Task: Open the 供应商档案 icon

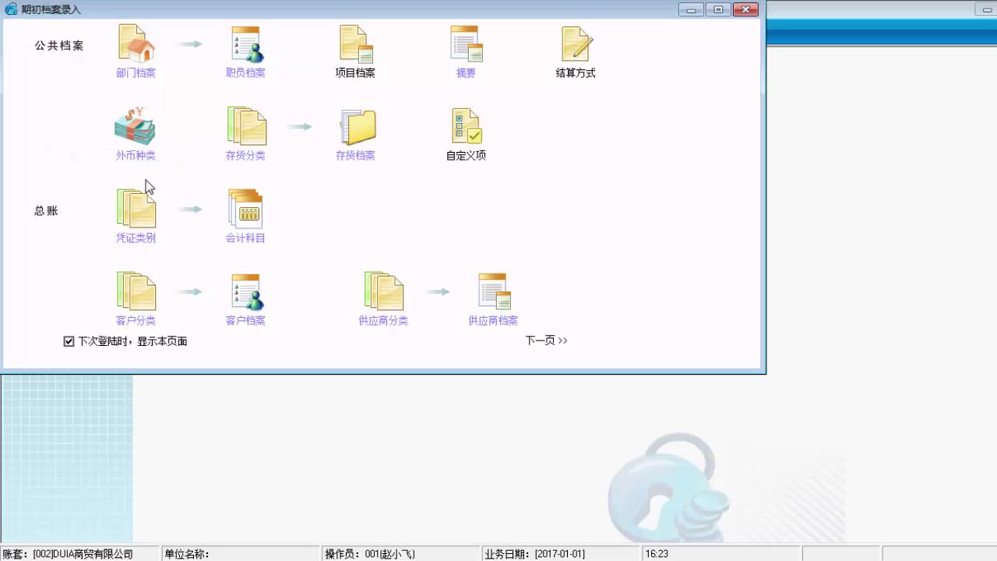Action: coord(494,291)
